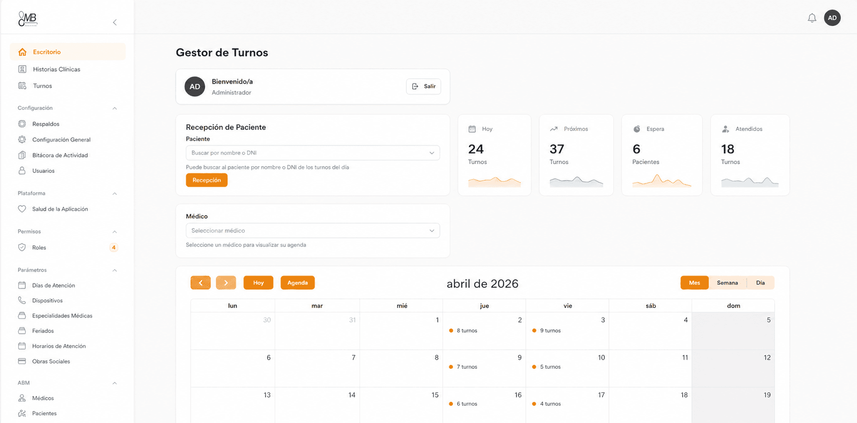This screenshot has width=857, height=423.
Task: Switch calendar to Semana view
Action: 727,283
